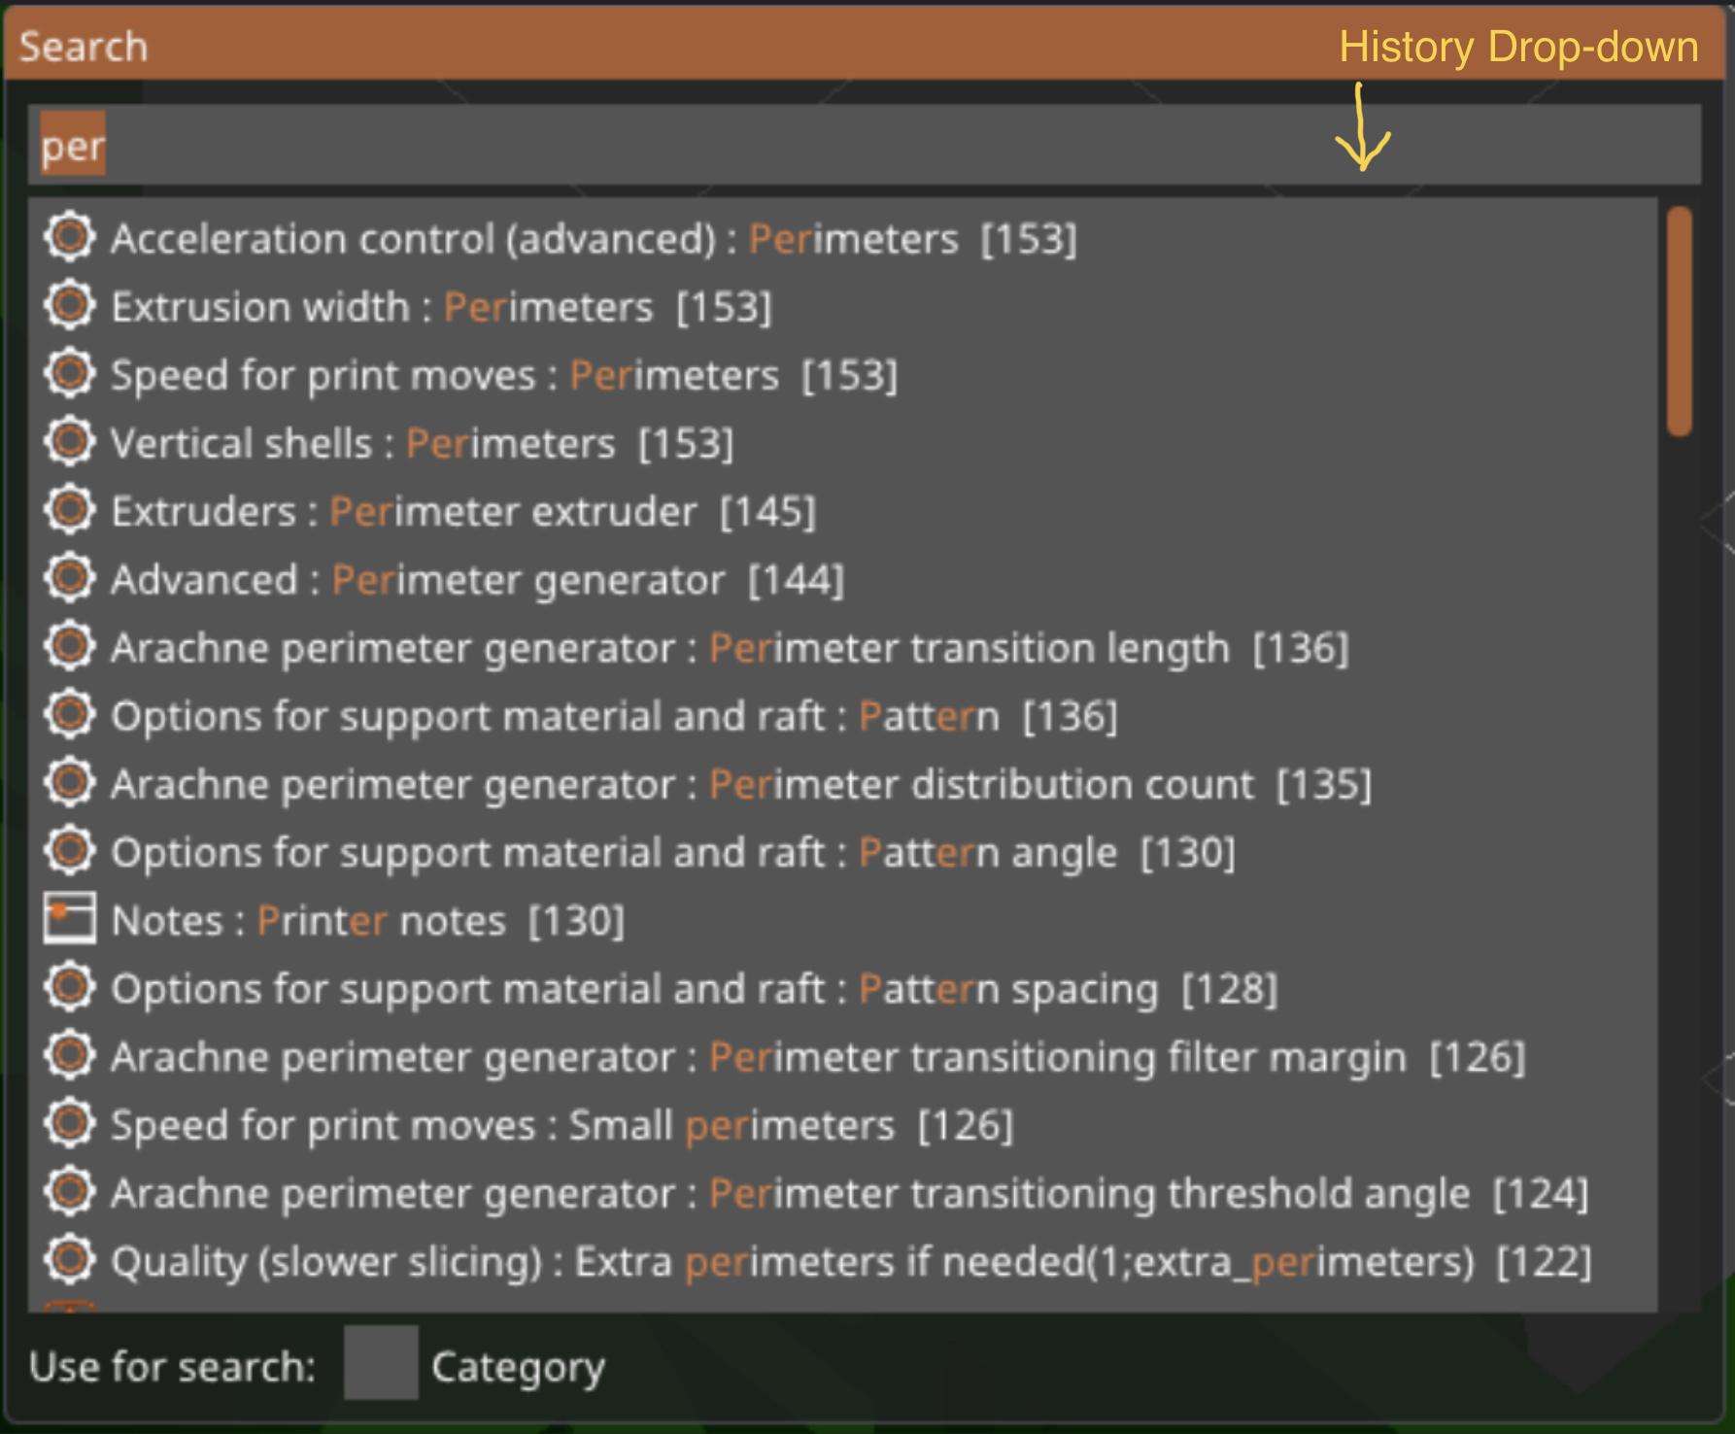
Task: Click the gear icon beside Acceleration control result
Action: 69,236
